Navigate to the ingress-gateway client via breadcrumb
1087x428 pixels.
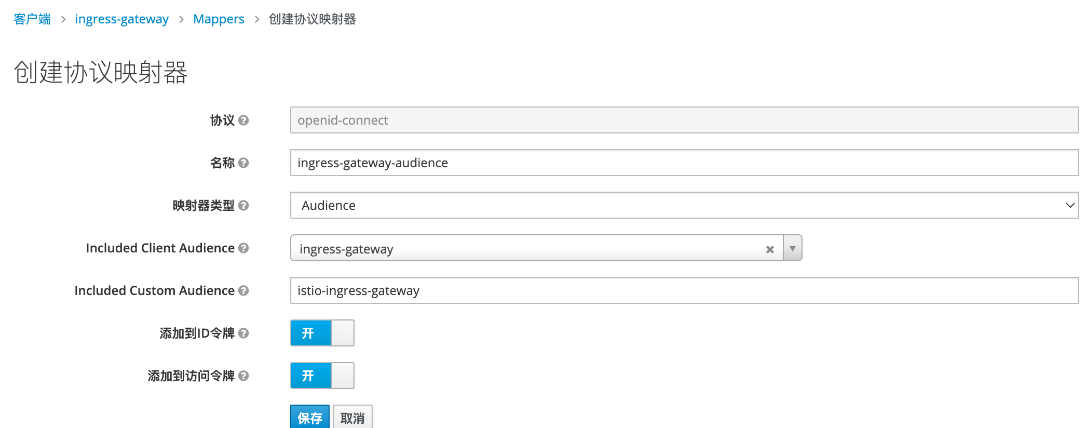click(122, 19)
